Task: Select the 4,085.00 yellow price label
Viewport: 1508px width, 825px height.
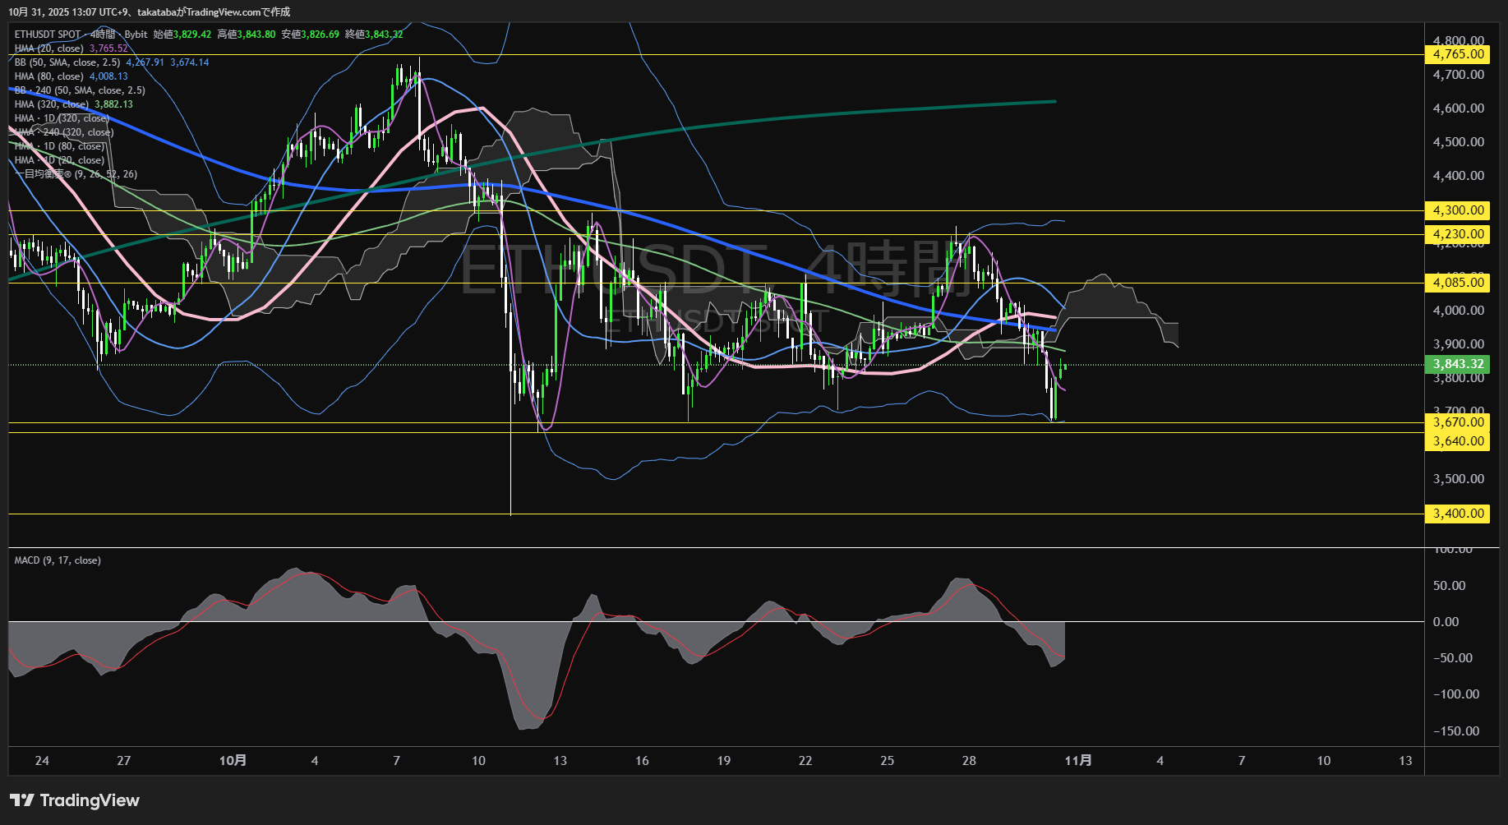Action: point(1458,283)
